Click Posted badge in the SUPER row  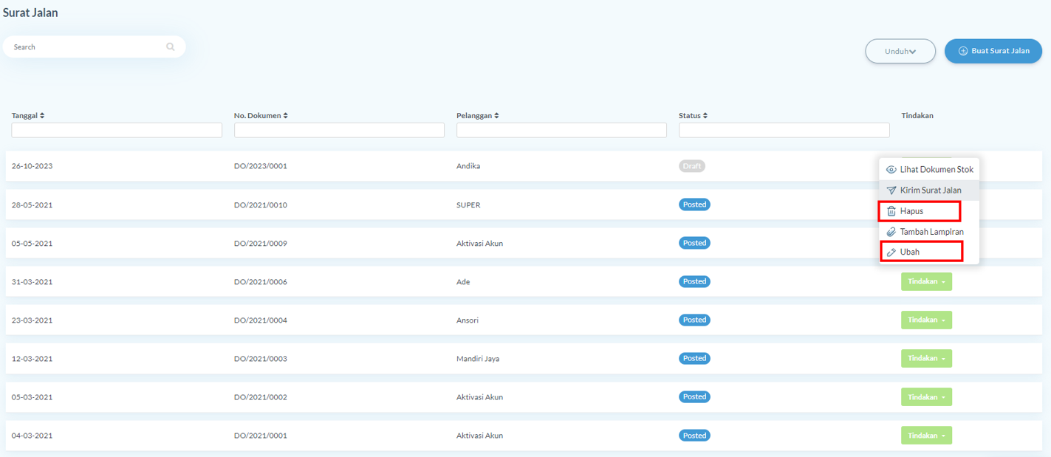694,205
